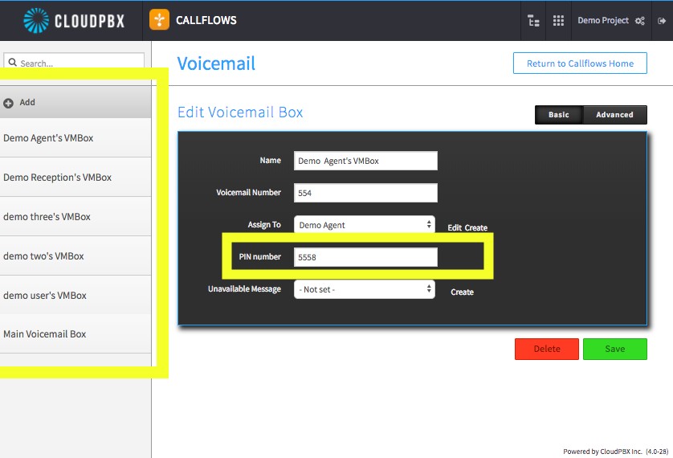Open the Assign To dropdown

click(365, 224)
